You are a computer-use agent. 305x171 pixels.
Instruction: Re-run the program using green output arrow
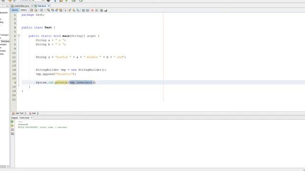12,122
